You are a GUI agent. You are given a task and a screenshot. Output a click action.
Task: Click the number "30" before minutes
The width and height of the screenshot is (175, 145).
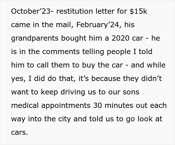coord(97,105)
